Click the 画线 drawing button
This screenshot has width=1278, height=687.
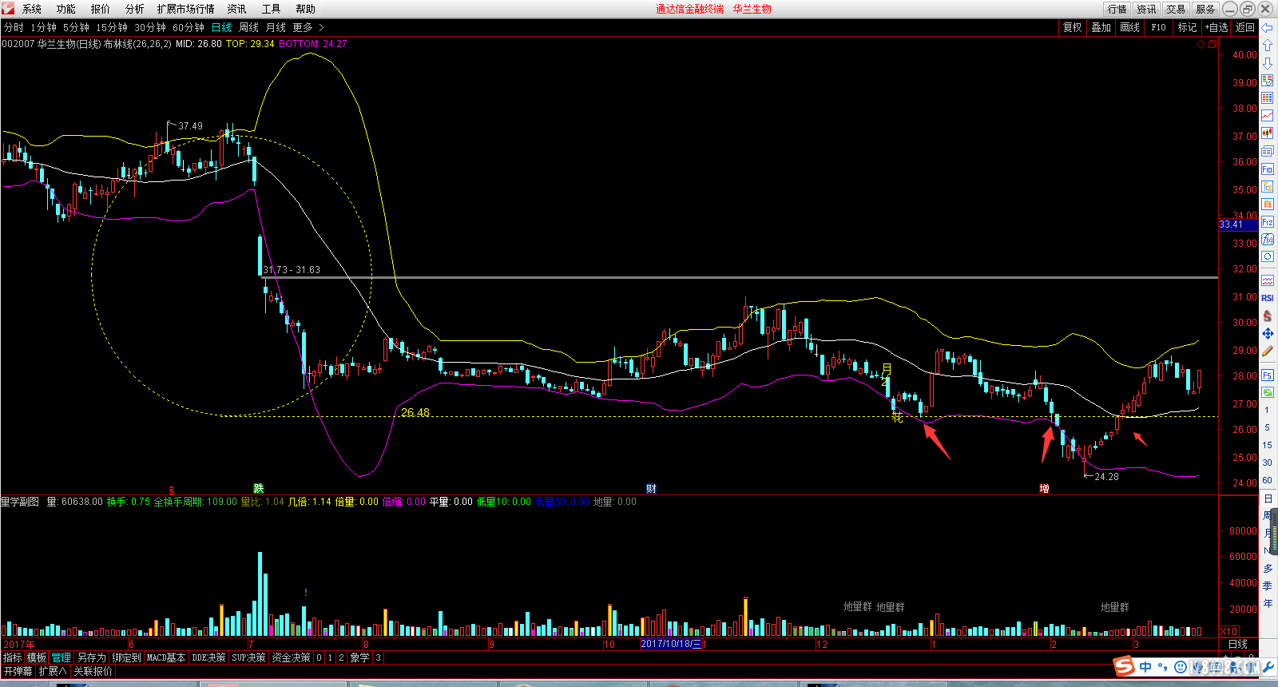(x=1130, y=27)
